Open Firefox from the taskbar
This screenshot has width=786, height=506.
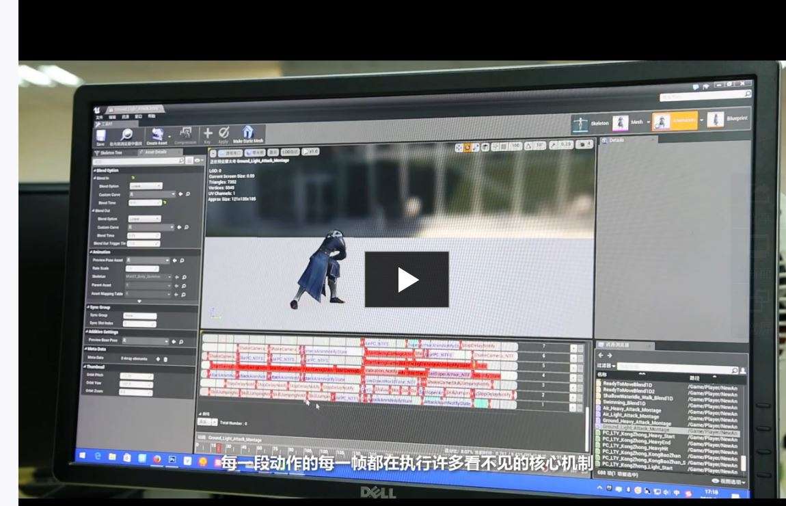pyautogui.click(x=157, y=459)
